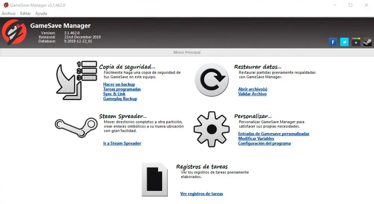Go to Ir a Steam Spreader link

(x=122, y=143)
